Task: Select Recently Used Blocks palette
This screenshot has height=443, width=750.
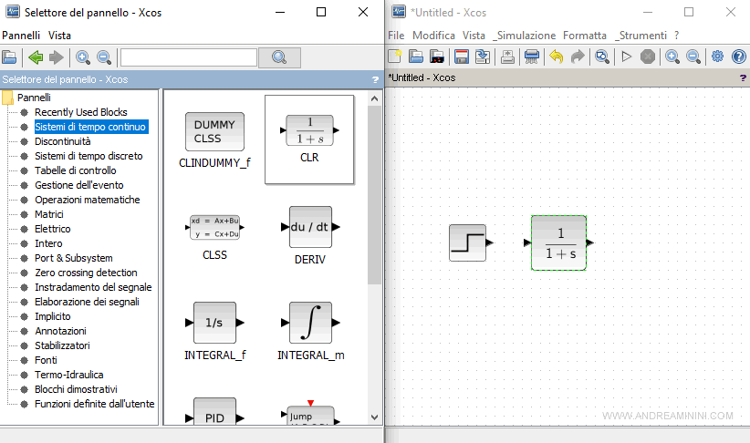Action: [x=81, y=112]
